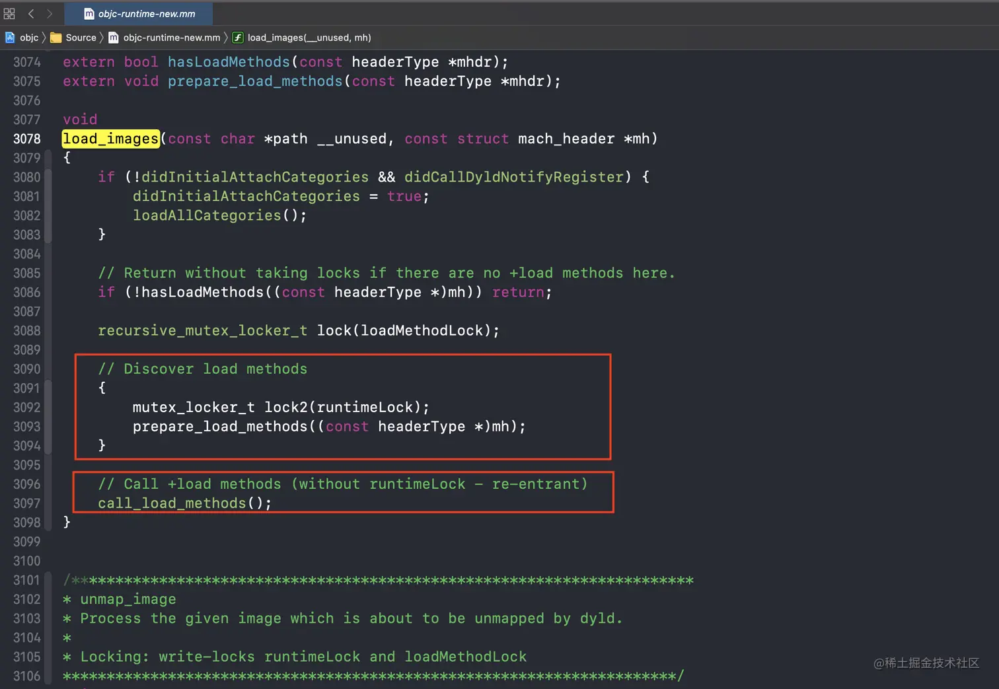999x689 pixels.
Task: Click the 'Process the given image' comment
Action: (x=343, y=618)
